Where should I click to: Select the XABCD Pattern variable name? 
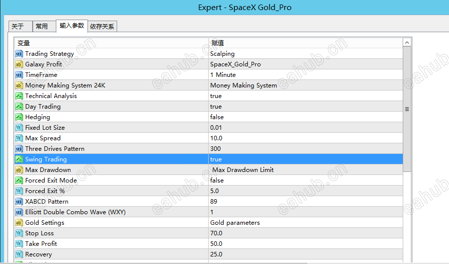[x=47, y=202]
